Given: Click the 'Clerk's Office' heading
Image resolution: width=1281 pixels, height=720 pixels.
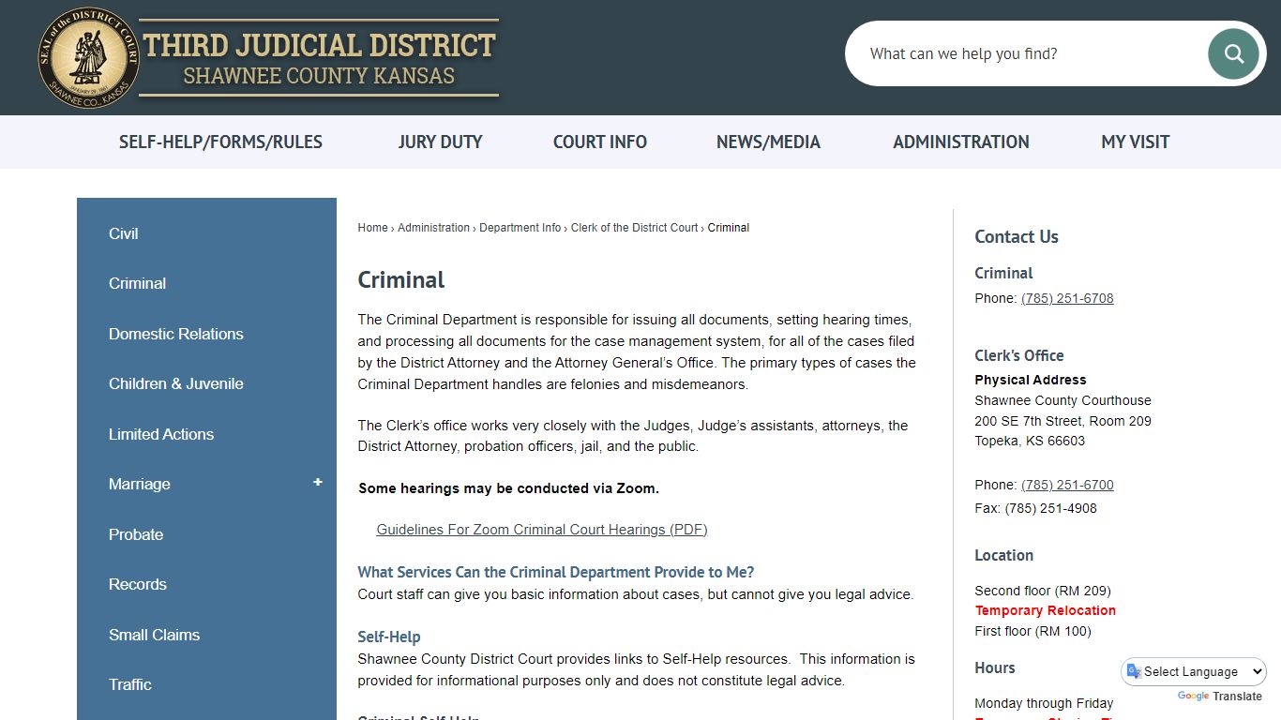Looking at the screenshot, I should [x=1018, y=355].
